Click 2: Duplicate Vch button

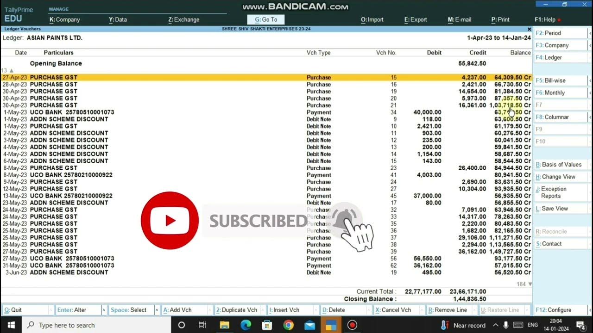(x=237, y=310)
